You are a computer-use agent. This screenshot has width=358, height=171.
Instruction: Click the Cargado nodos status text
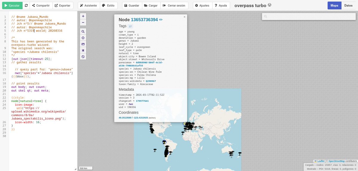[331, 165]
